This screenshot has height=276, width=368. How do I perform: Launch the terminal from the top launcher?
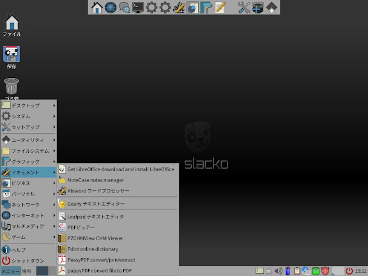[138, 7]
